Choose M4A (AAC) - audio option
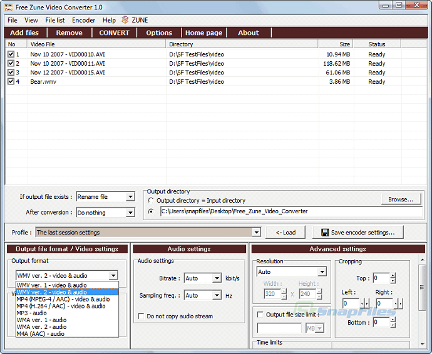 coord(67,333)
